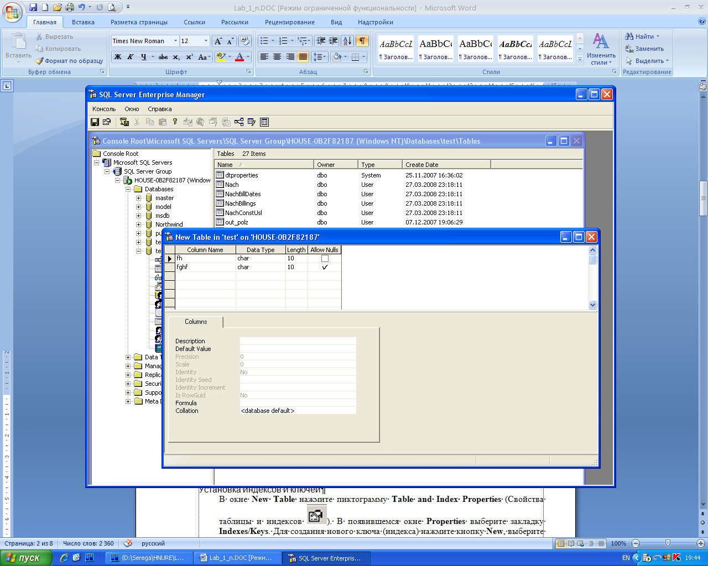Click the Create Date column header
The height and width of the screenshot is (566, 708).
click(x=446, y=165)
